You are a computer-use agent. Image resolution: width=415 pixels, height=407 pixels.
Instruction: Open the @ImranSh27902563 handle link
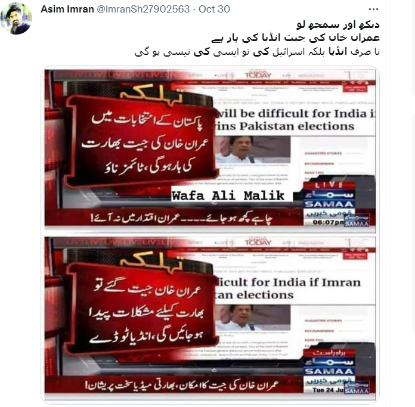(143, 9)
